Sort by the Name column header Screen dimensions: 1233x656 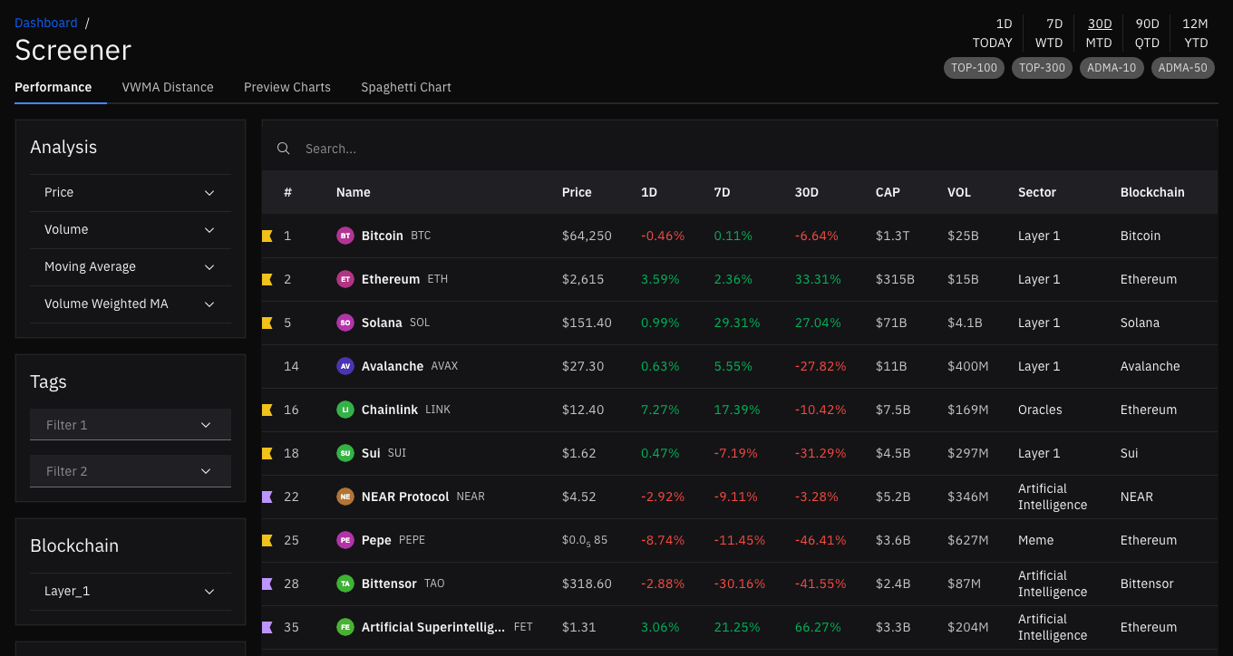tap(354, 192)
